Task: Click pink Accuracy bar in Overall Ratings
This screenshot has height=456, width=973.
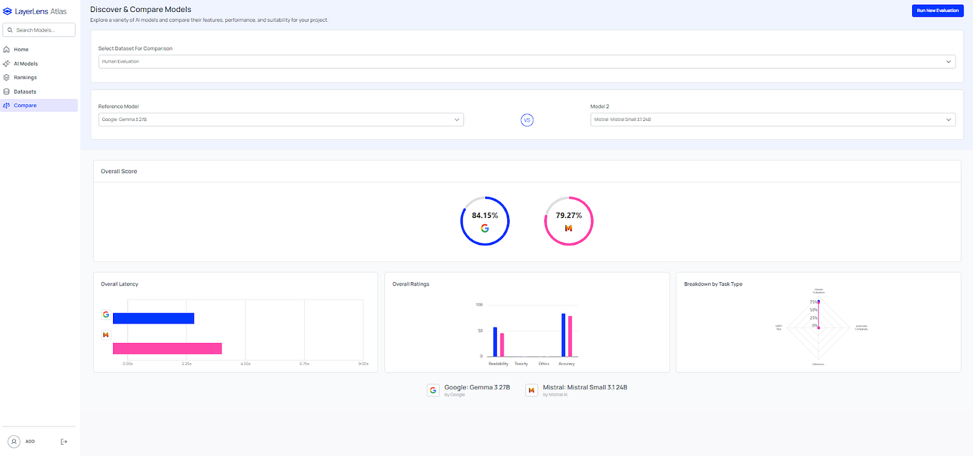Action: [570, 336]
